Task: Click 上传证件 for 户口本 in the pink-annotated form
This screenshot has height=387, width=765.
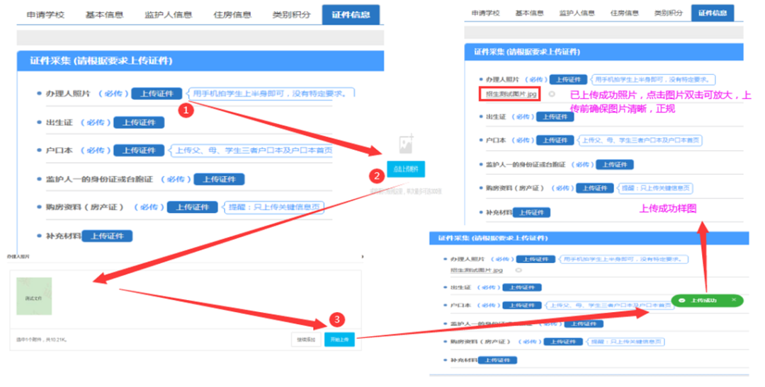Action: (555, 140)
